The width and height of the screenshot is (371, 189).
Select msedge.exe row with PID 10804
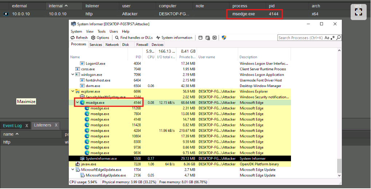(180, 136)
